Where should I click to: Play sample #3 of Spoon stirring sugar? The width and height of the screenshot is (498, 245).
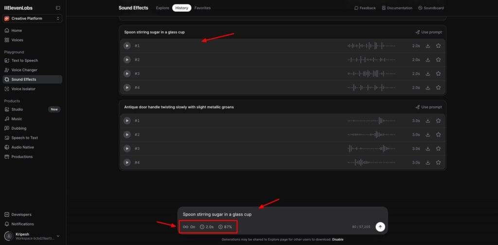click(127, 74)
